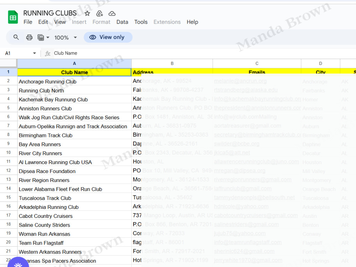356x267 pixels.
Task: Open the jujub75@yahoo.com email link
Action: 240,234
